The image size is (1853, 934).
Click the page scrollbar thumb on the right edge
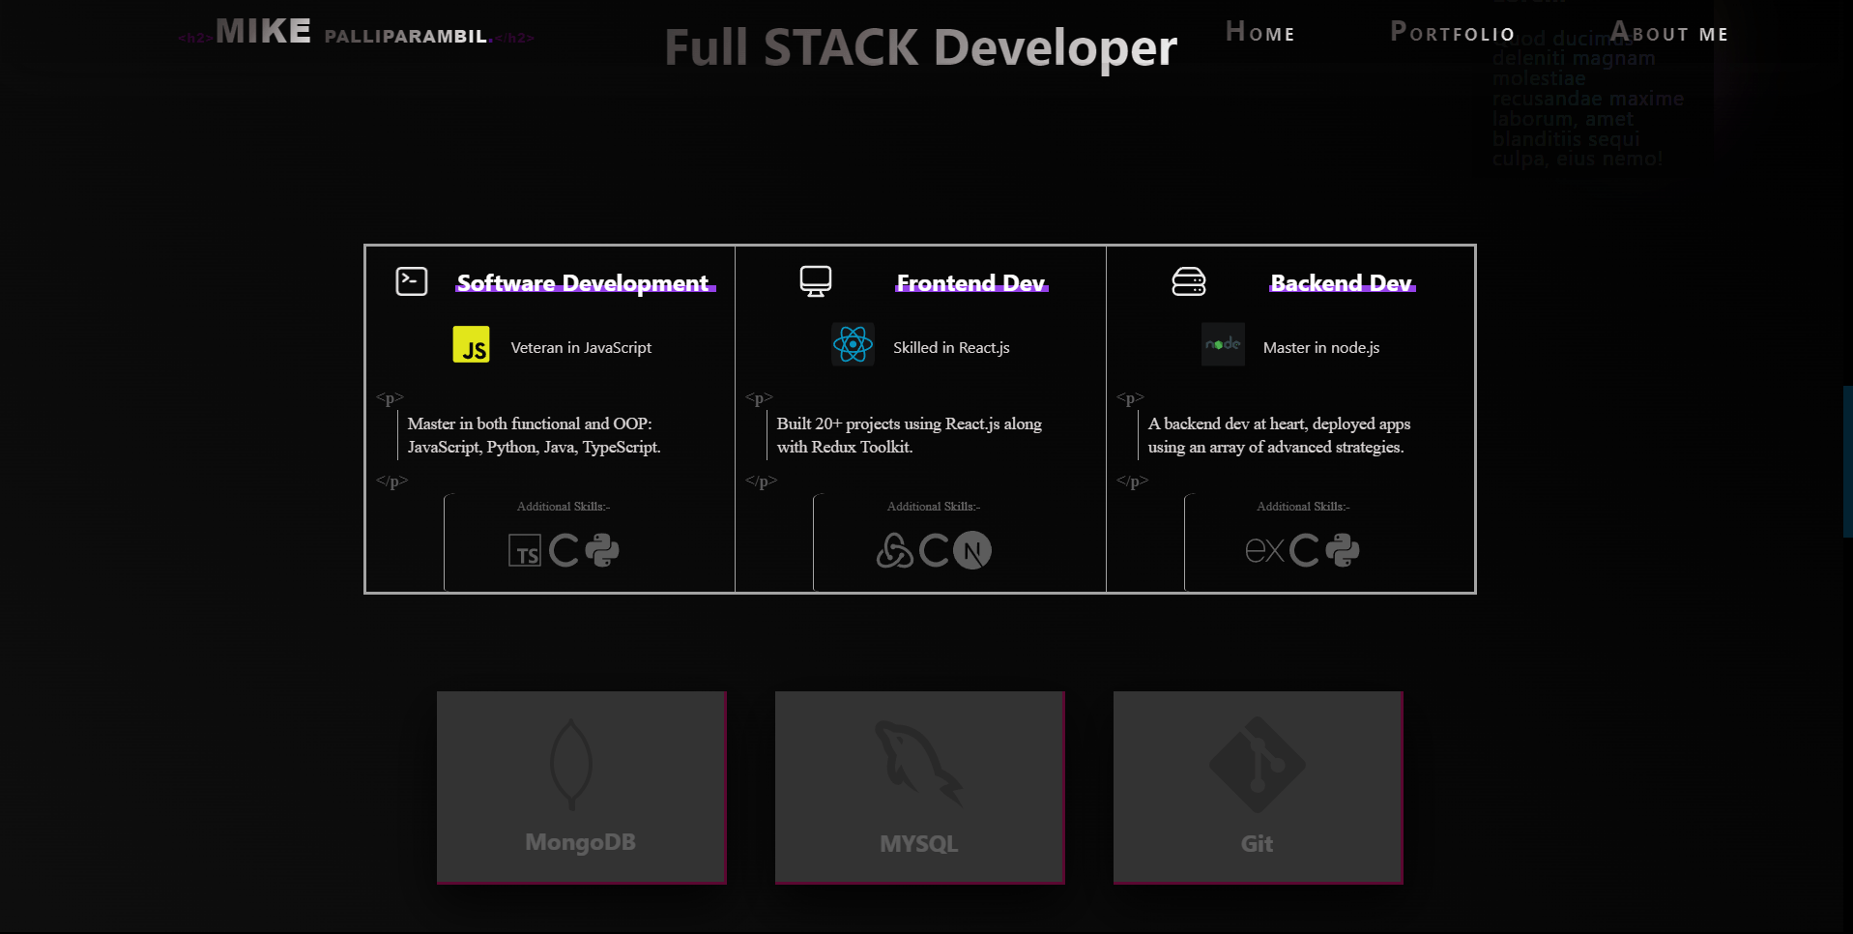coord(1847,461)
